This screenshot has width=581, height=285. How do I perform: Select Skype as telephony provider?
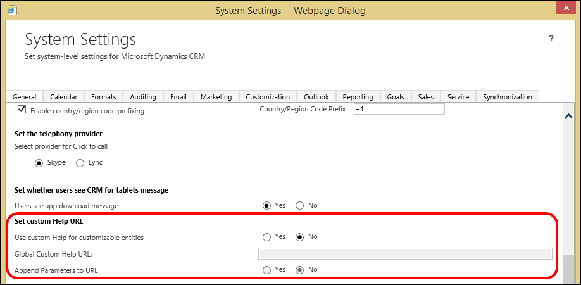click(x=39, y=163)
